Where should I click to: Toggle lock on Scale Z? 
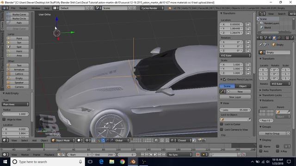(248, 73)
